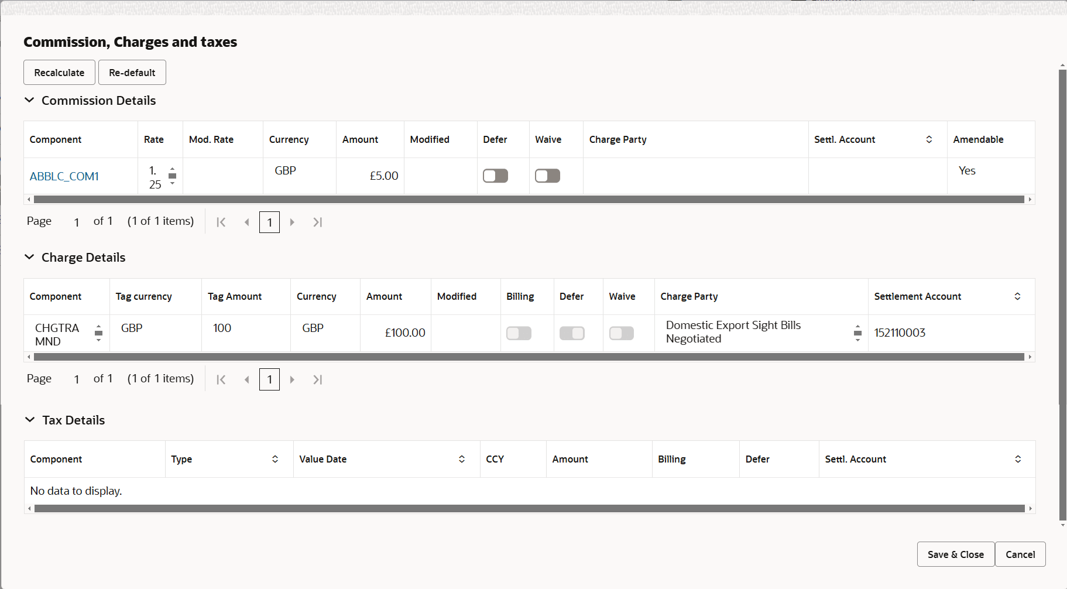Sort the Settlement Account column in Charge Details
This screenshot has height=589, width=1067.
point(1018,296)
